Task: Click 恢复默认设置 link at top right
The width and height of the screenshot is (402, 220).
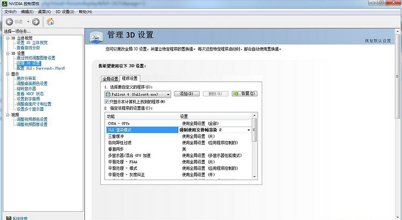Action: [378, 41]
